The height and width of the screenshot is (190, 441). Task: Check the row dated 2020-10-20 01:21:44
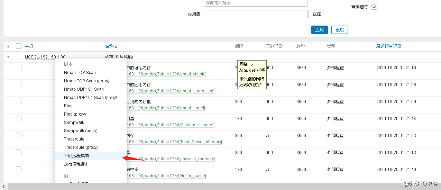(x=19, y=118)
